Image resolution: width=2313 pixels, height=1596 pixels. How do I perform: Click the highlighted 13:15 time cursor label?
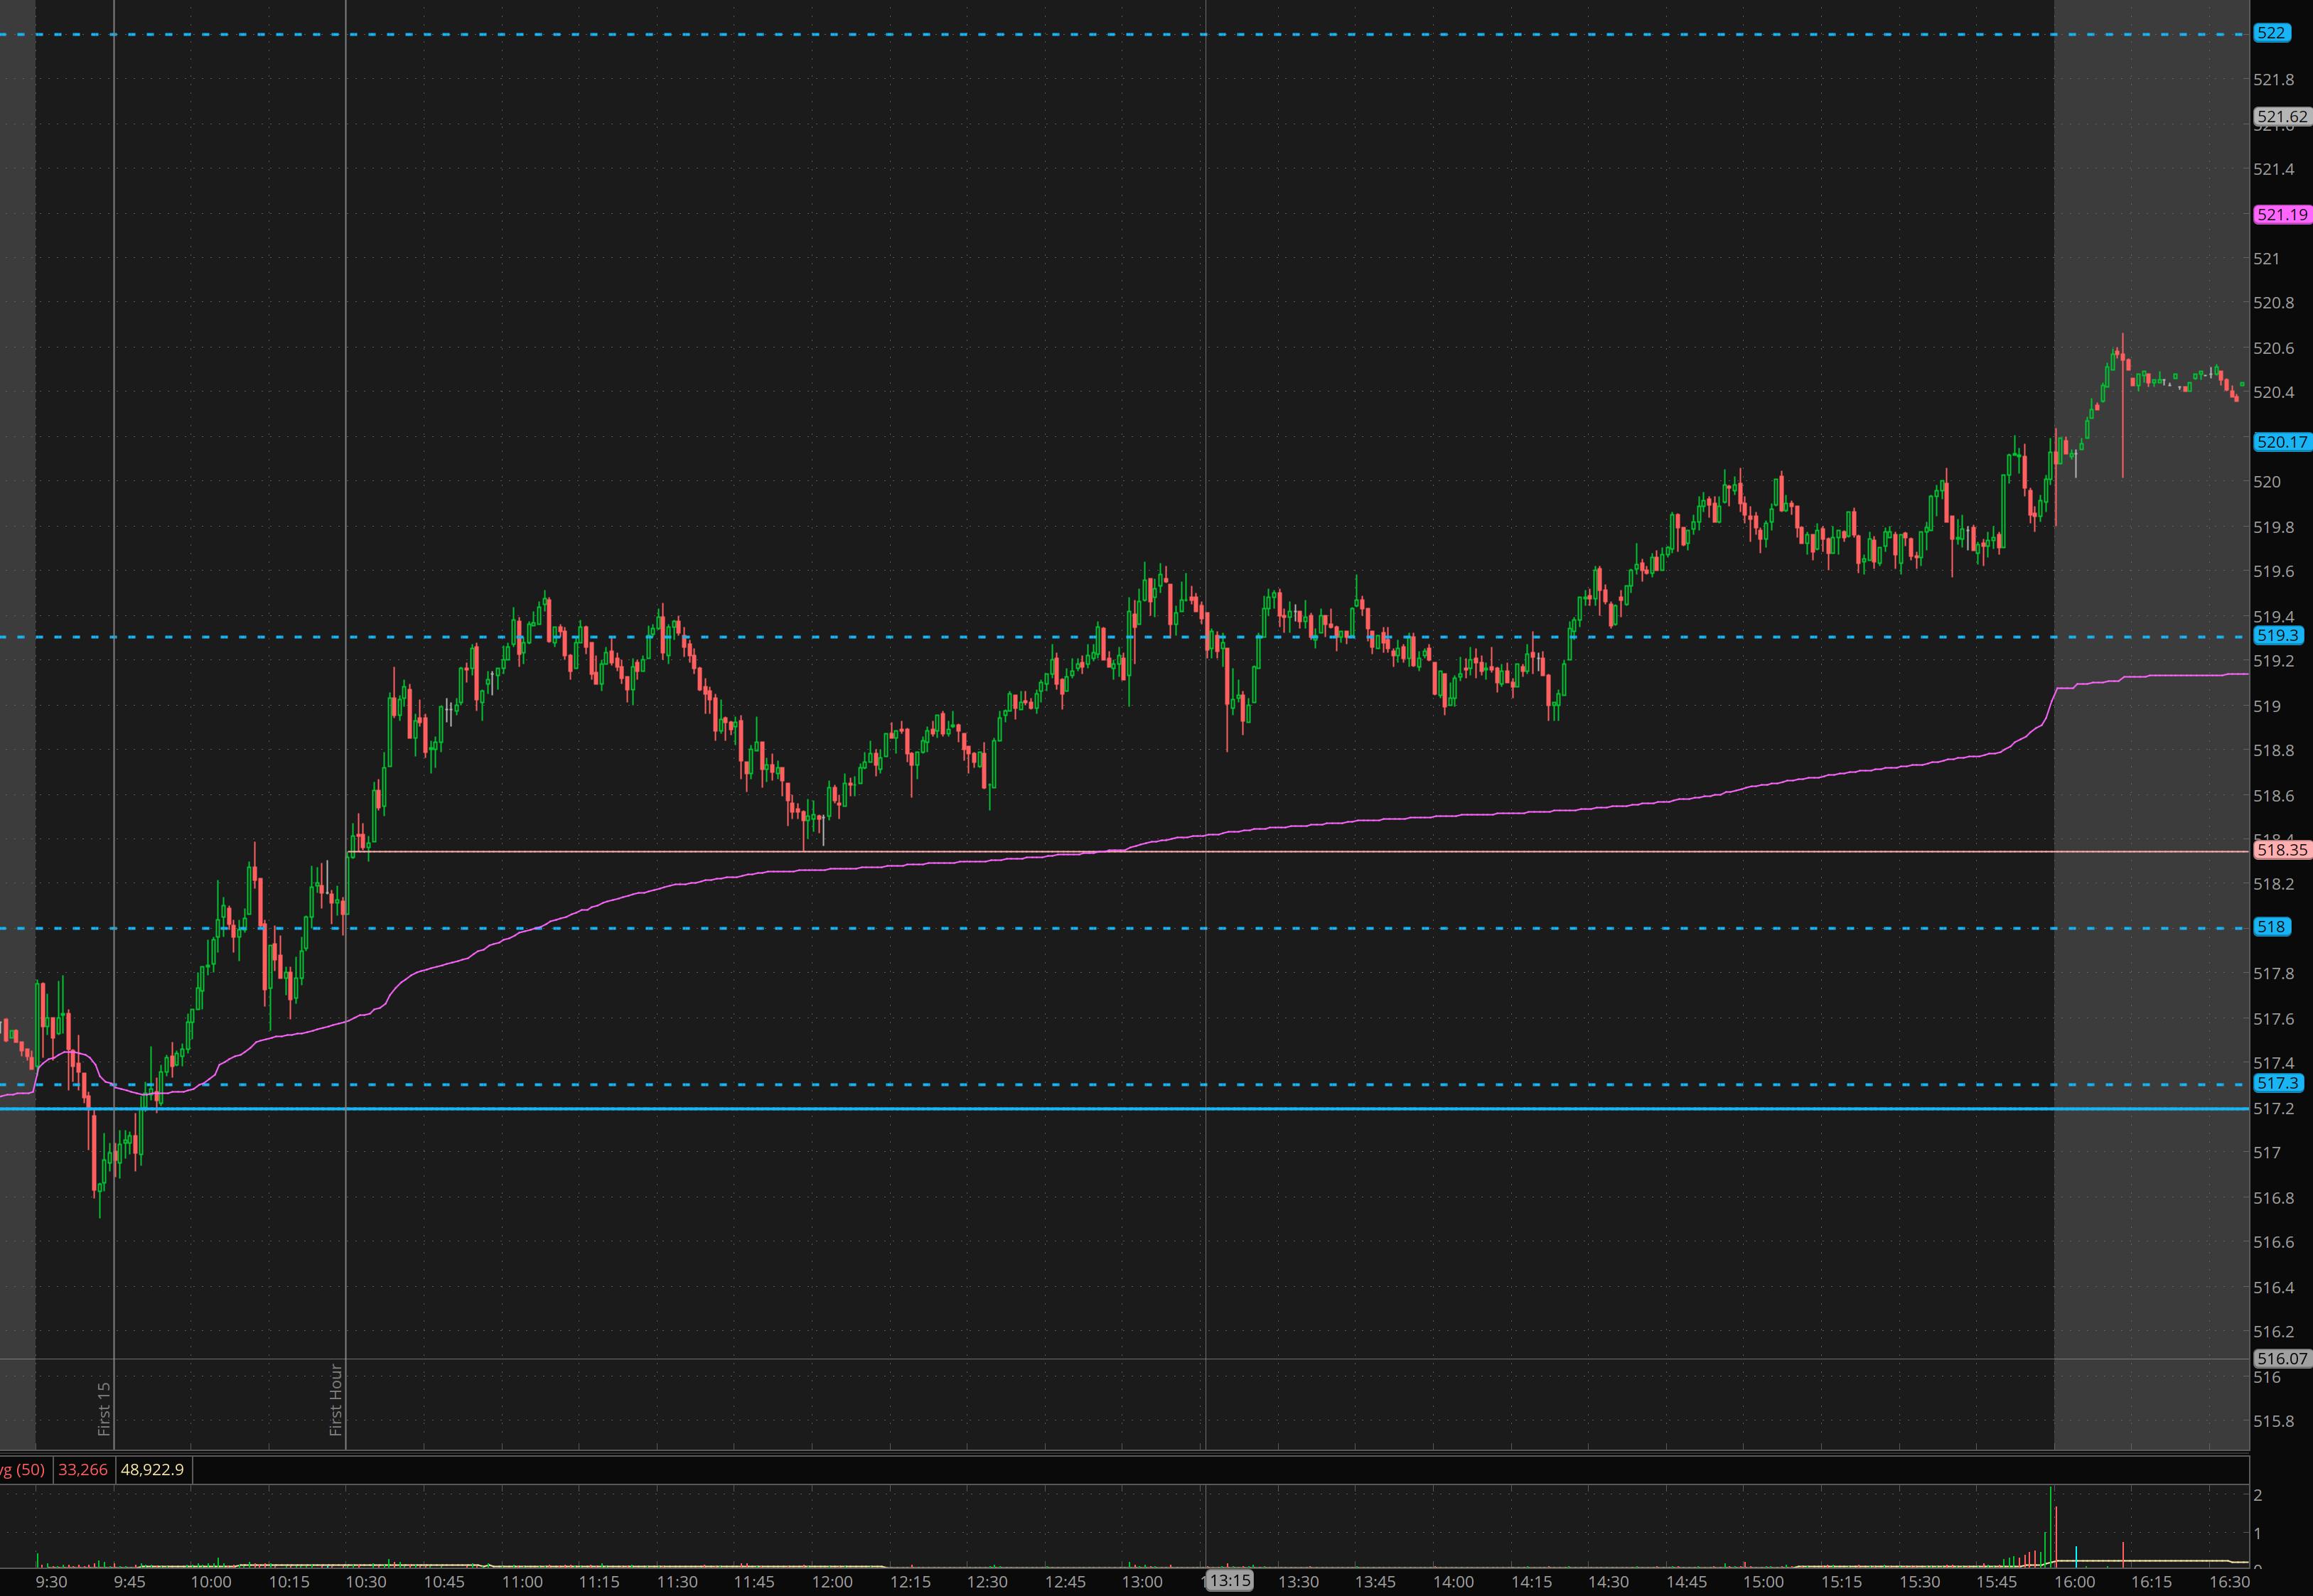[1229, 1580]
